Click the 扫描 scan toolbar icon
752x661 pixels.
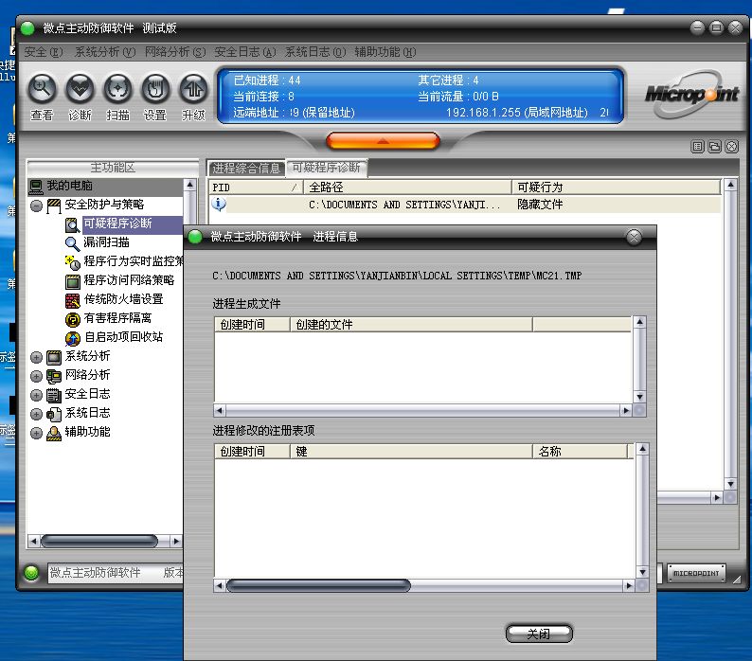click(x=117, y=89)
